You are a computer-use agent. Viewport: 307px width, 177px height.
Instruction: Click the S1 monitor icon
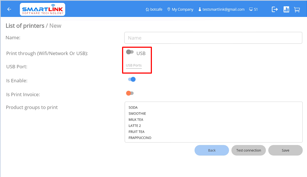[x=251, y=10]
